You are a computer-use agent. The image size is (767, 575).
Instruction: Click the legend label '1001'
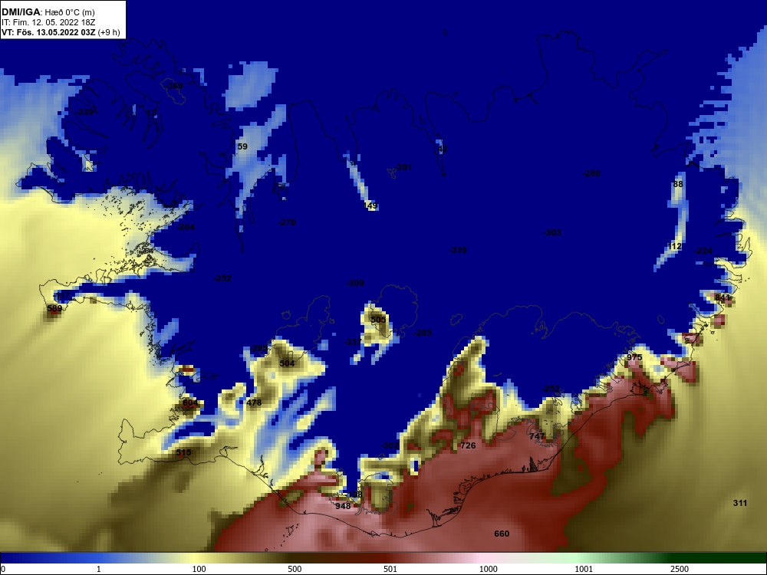click(x=584, y=569)
